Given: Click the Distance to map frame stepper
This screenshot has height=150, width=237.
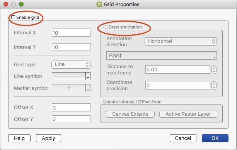Looking at the screenshot, I should [214, 70].
